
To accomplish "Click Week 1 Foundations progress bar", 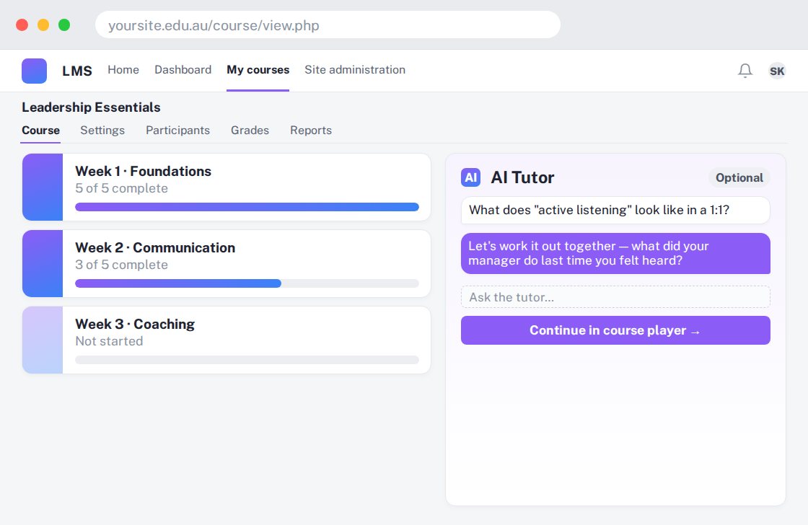I will click(247, 207).
